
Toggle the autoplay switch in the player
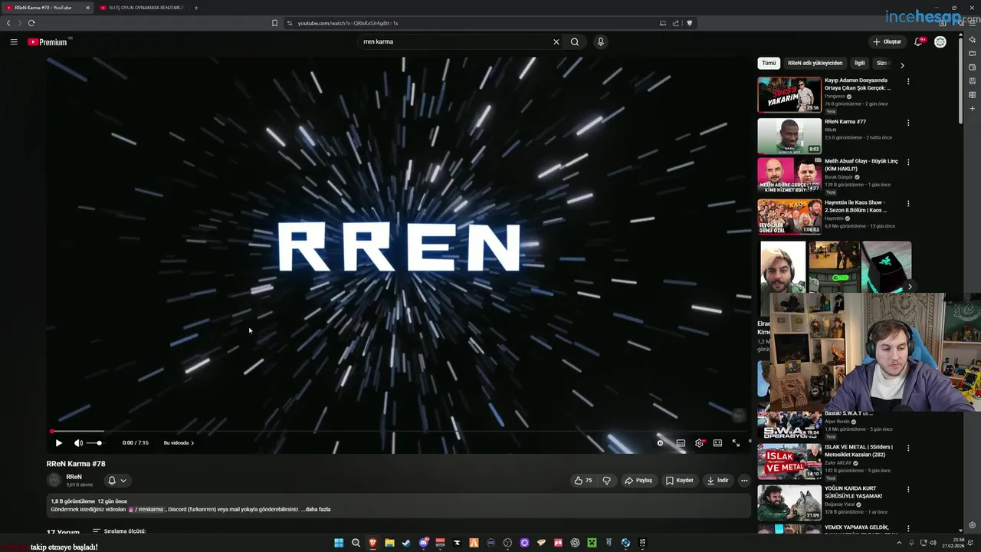pyautogui.click(x=660, y=442)
